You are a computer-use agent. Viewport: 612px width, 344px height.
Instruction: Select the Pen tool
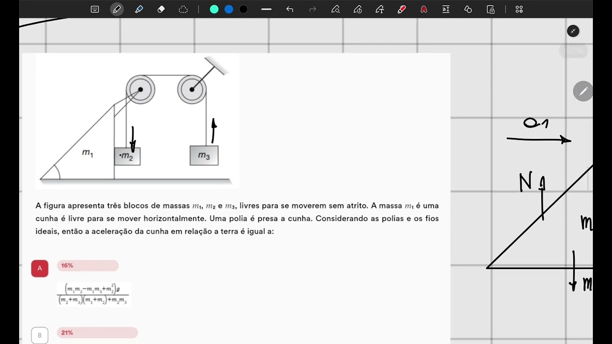pyautogui.click(x=117, y=9)
